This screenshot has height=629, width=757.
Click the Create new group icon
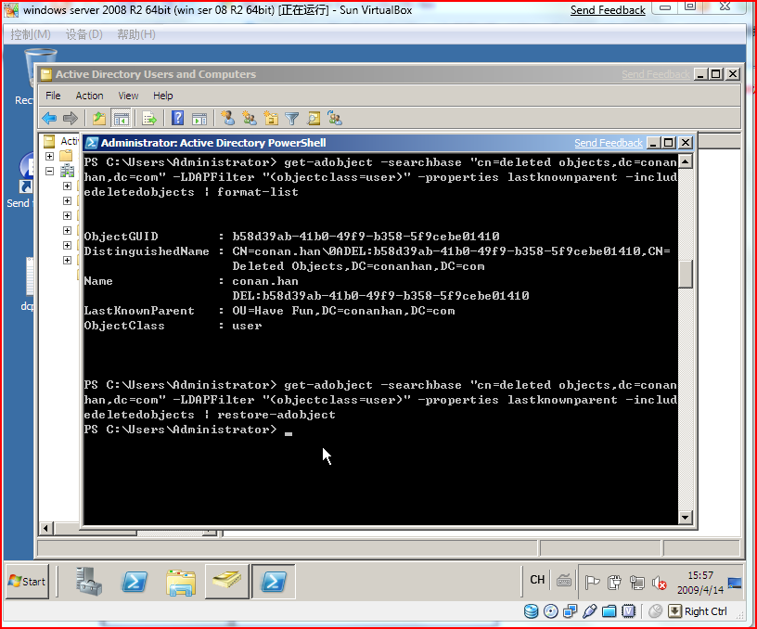[x=250, y=118]
